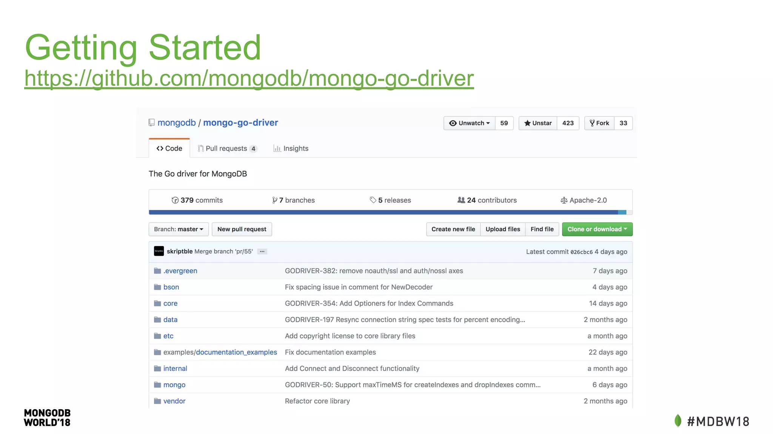Click Create new file
The image size is (773, 434).
453,229
